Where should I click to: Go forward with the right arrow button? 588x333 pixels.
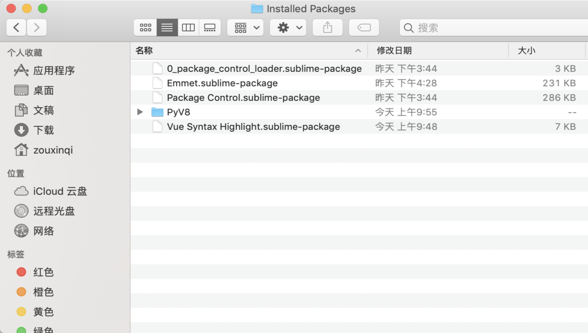pos(37,28)
